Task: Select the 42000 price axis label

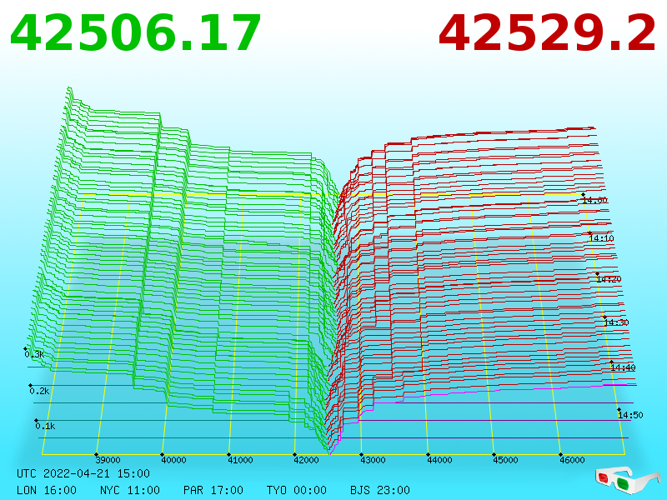Action: [306, 460]
